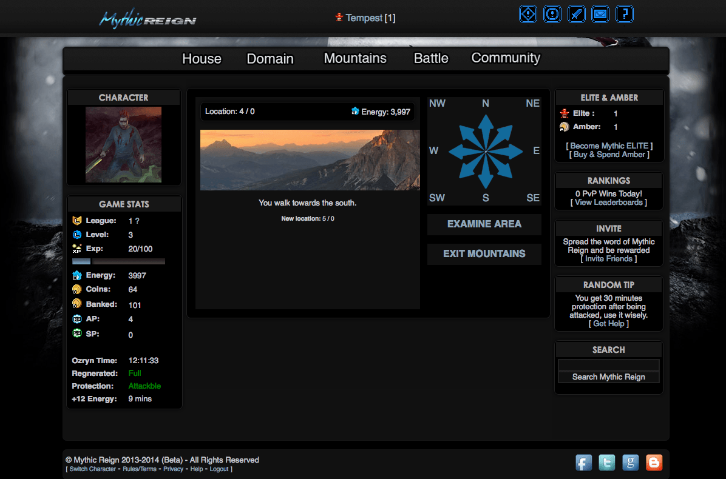Image resolution: width=726 pixels, height=479 pixels.
Task: Click the Banked coins icon
Action: (77, 304)
